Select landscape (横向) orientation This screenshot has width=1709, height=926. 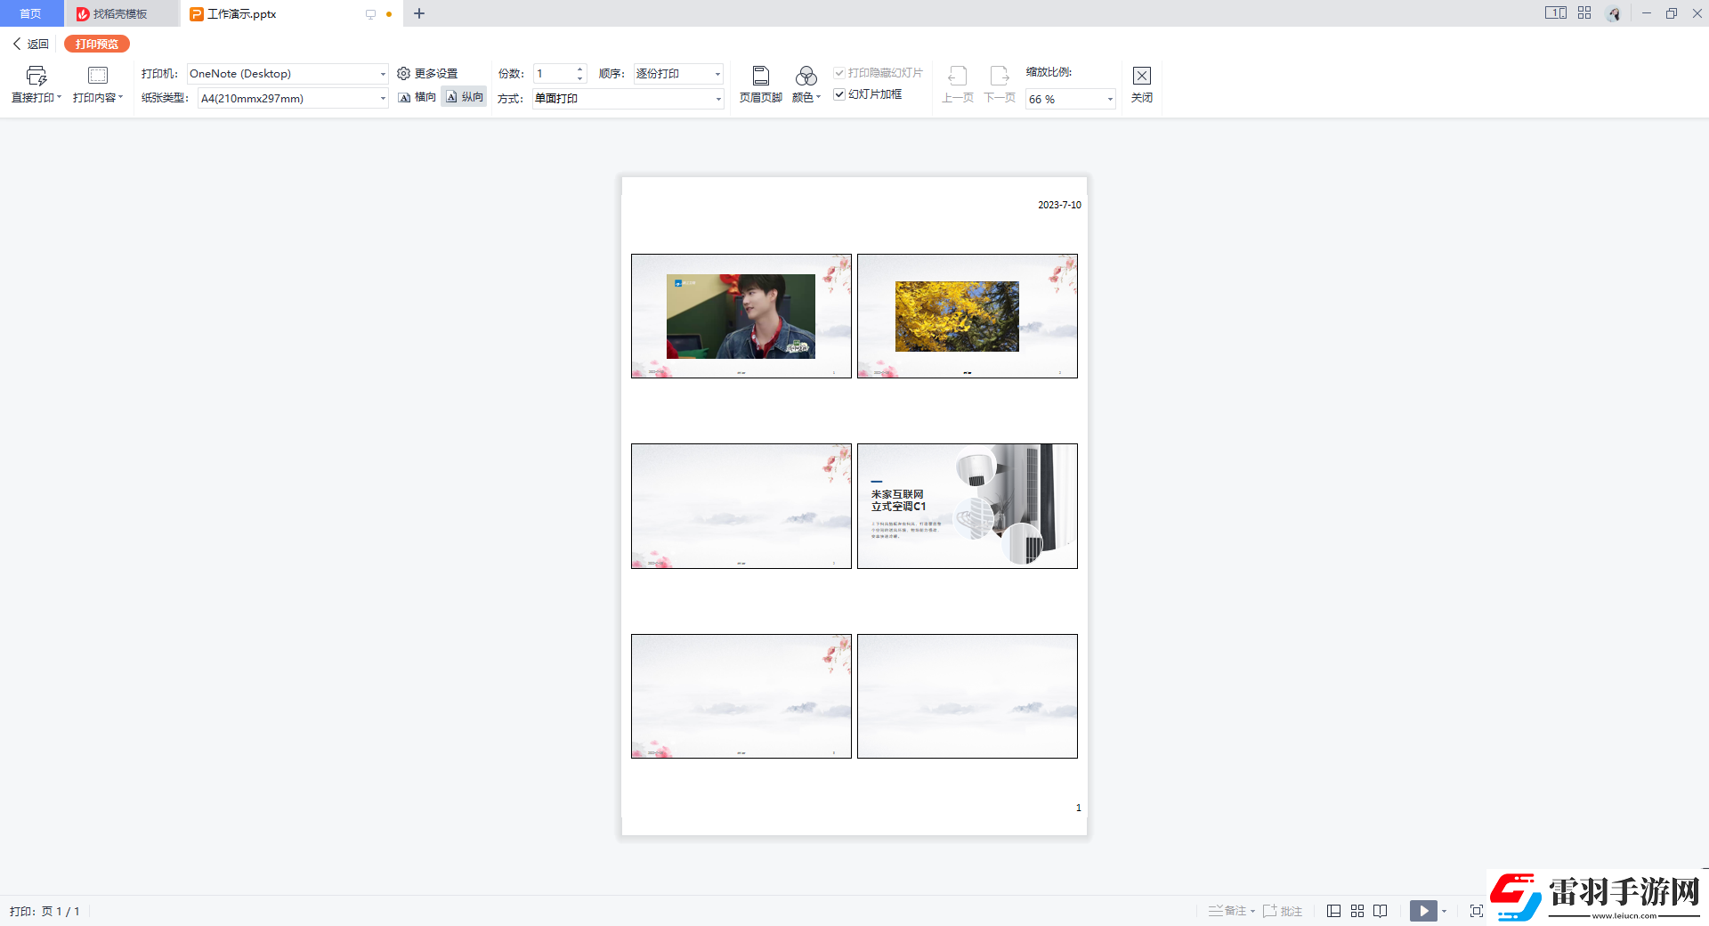click(x=417, y=97)
